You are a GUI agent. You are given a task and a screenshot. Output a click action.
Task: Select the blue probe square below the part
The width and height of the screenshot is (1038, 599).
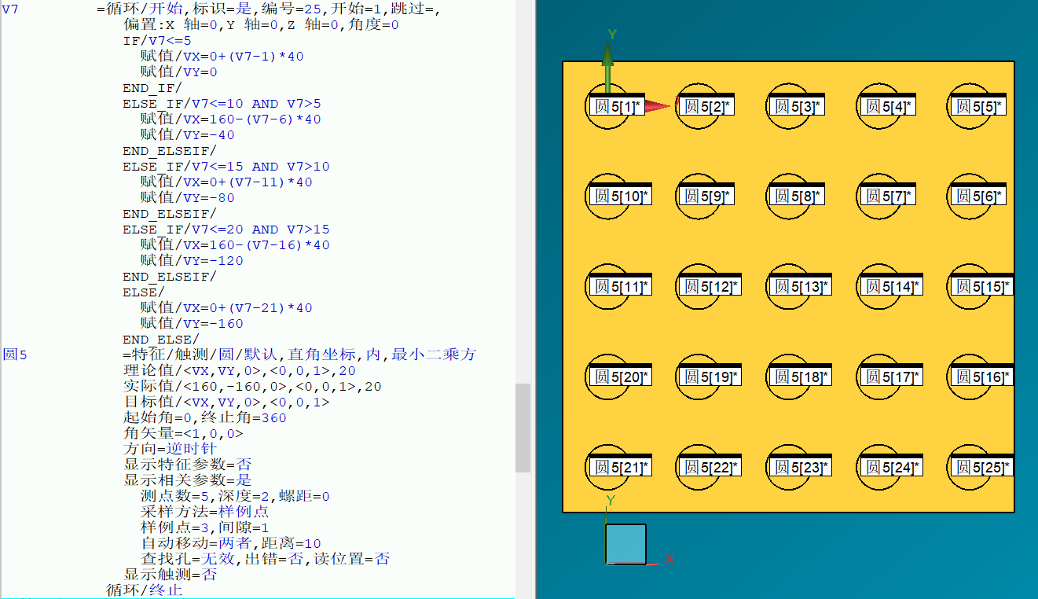click(x=625, y=544)
